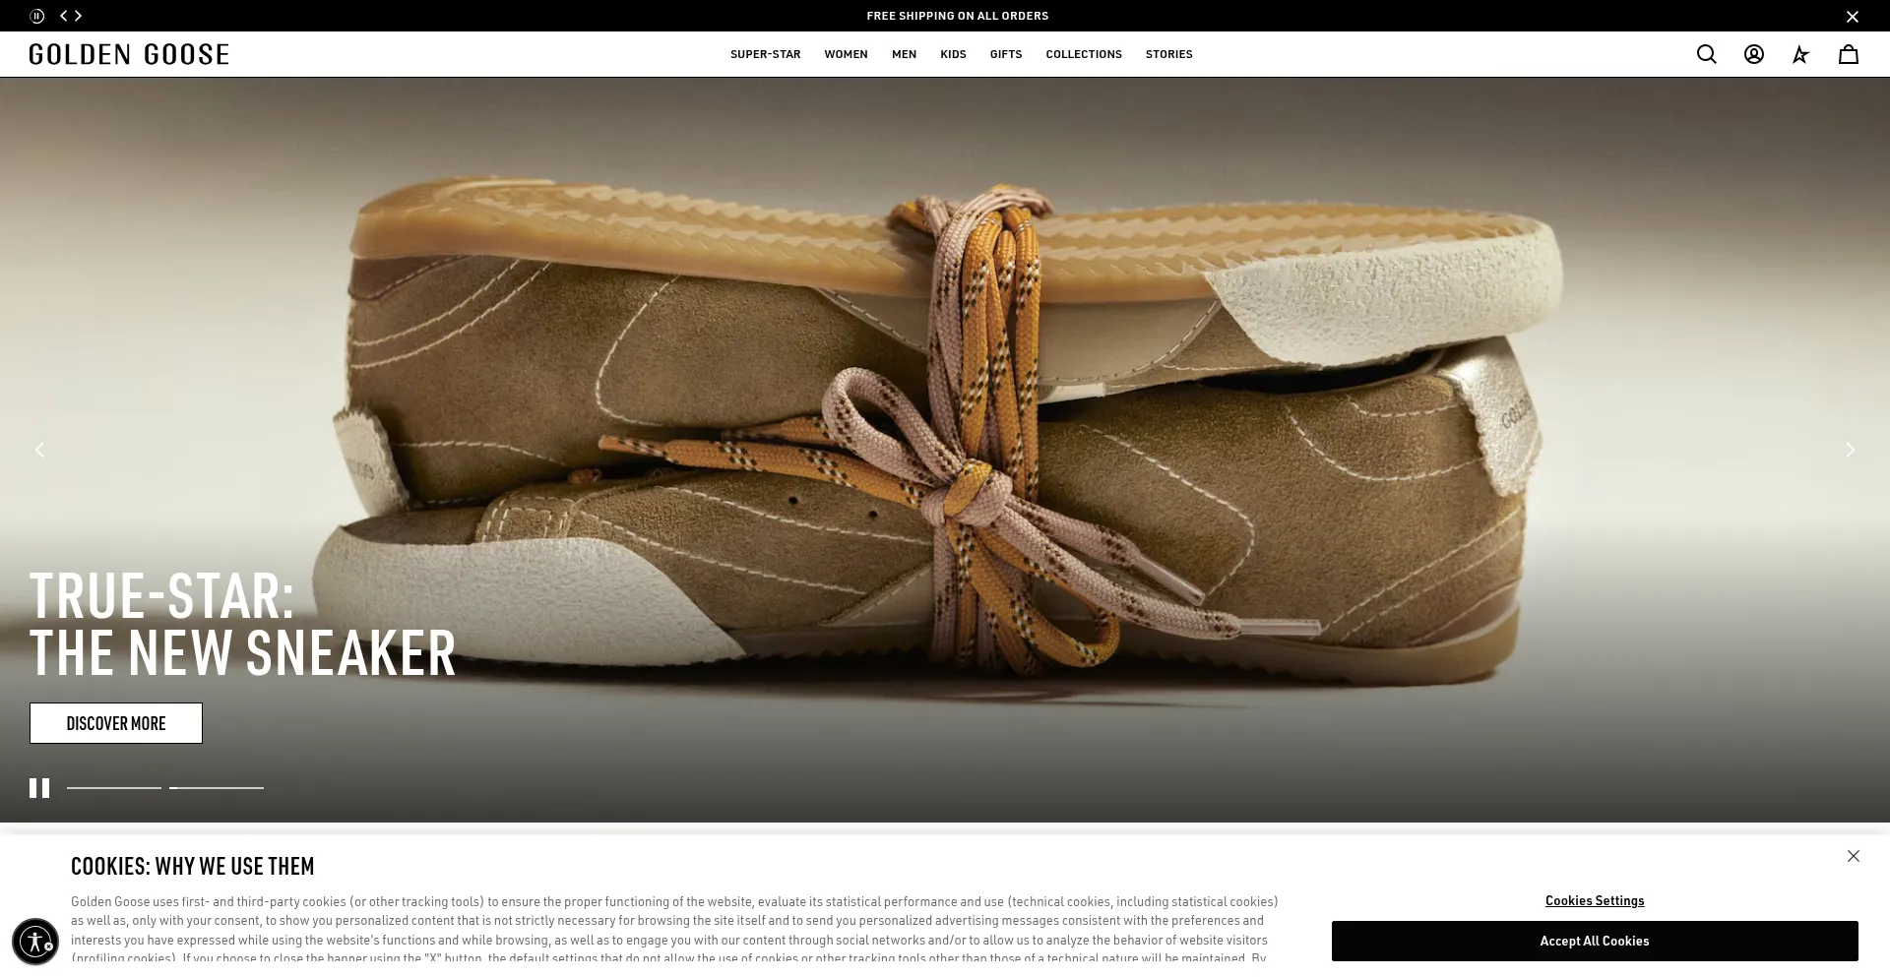The height and width of the screenshot is (977, 1890).
Task: Open the Men menu
Action: [x=905, y=54]
